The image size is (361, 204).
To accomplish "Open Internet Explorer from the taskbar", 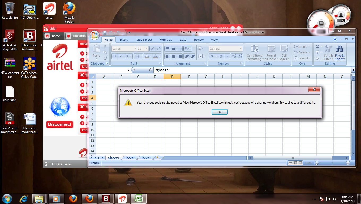I will pyautogui.click(x=24, y=199).
